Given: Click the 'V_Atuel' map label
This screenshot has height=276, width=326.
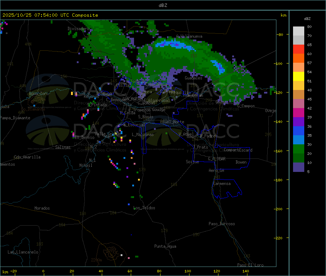Looking at the screenshot, I should (186, 134).
